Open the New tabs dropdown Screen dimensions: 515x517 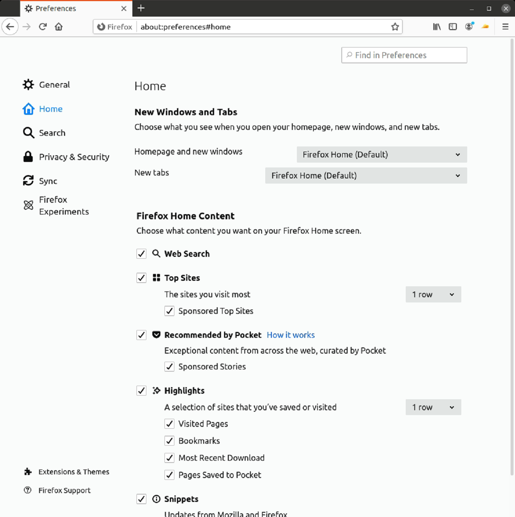(365, 176)
